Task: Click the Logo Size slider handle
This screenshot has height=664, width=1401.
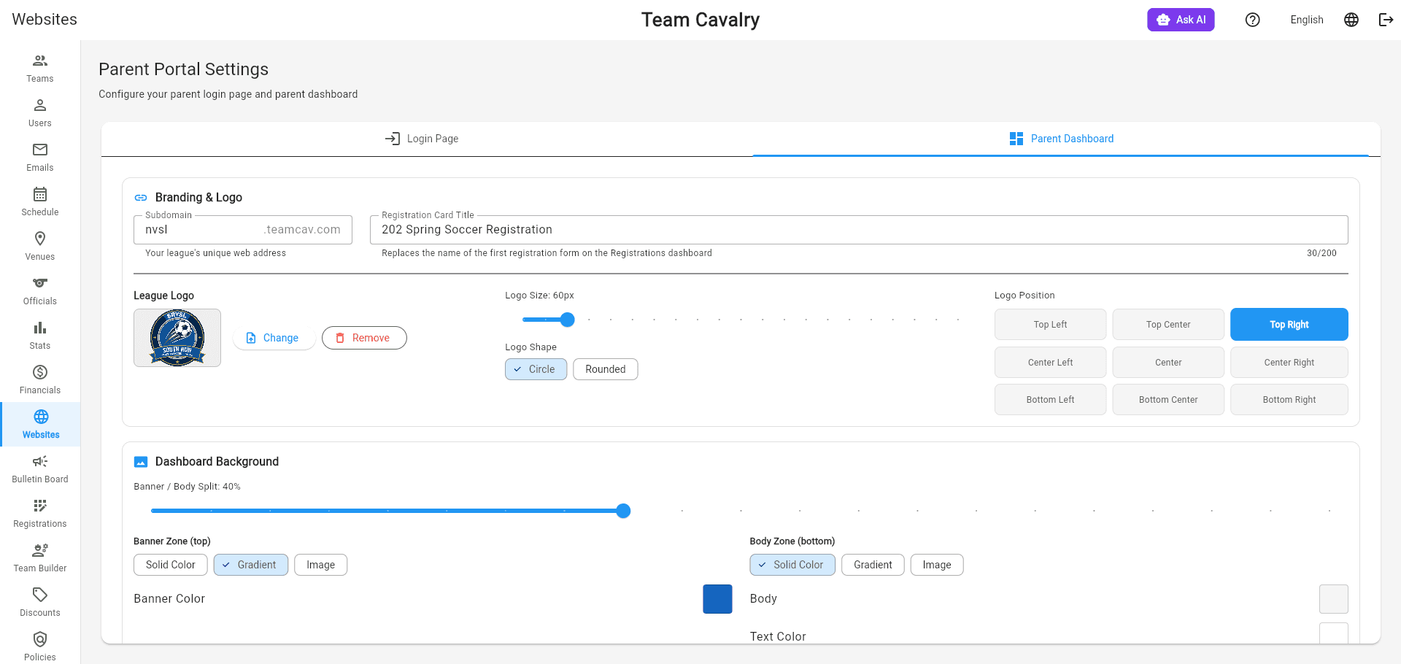Action: (x=567, y=320)
